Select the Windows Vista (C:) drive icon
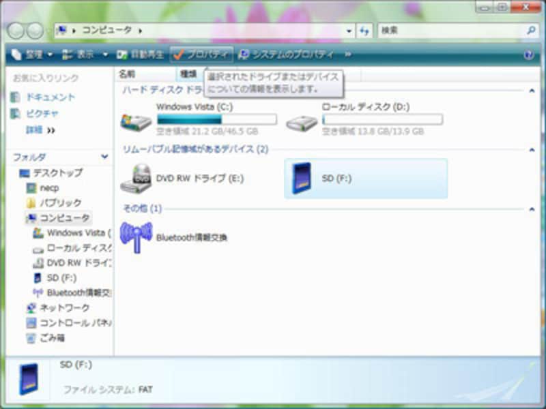Image resolution: width=546 pixels, height=409 pixels. (134, 120)
